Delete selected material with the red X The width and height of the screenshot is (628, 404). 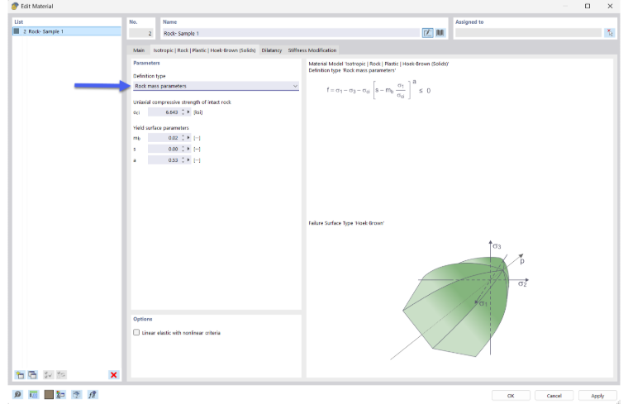(x=114, y=375)
